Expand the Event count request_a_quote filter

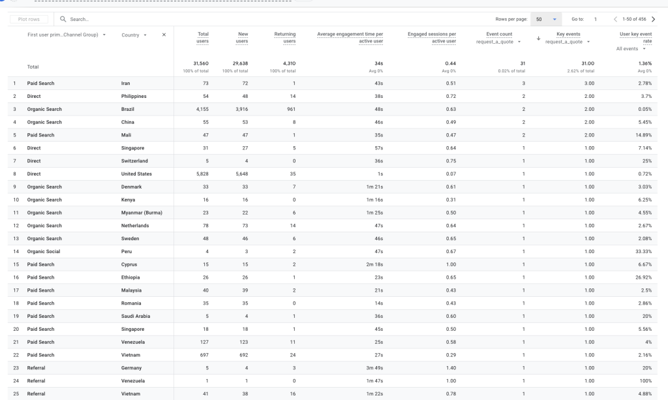click(x=519, y=42)
